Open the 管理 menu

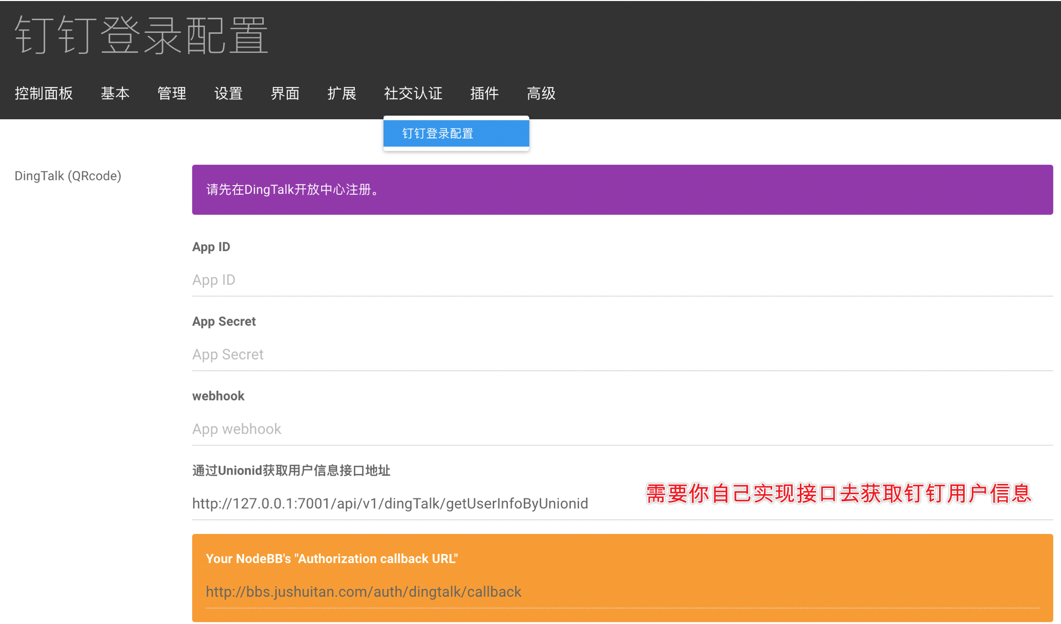click(172, 94)
